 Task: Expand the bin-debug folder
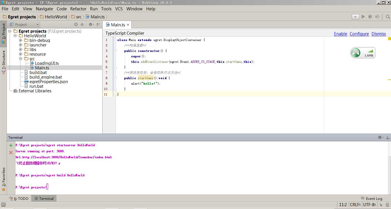click(x=21, y=40)
